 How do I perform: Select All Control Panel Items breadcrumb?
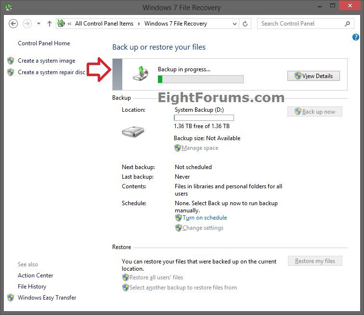(x=104, y=24)
